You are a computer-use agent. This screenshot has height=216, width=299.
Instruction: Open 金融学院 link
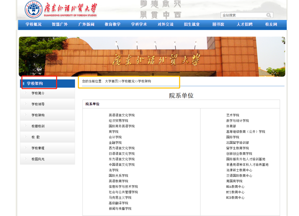[x=115, y=143]
